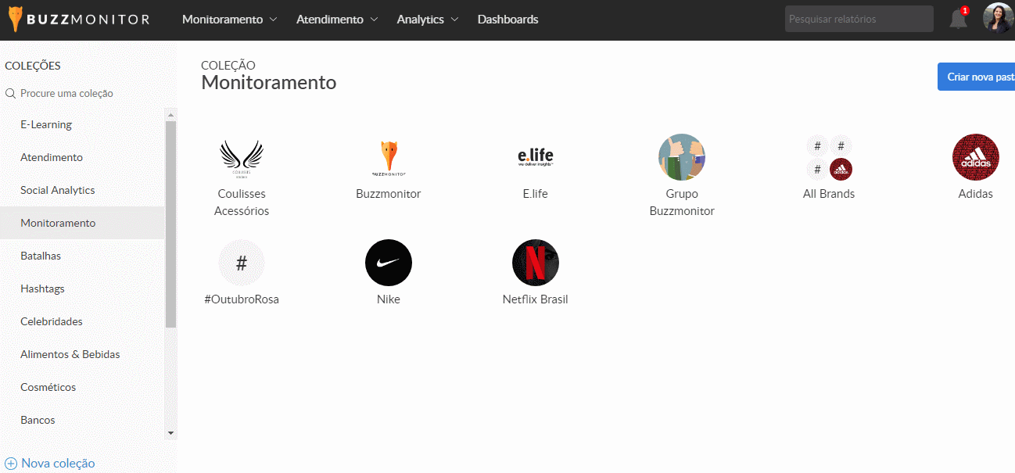Open the E.life brand logo
This screenshot has height=473, width=1015.
point(536,157)
